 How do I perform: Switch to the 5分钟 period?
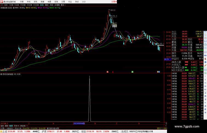(x=17, y=5)
